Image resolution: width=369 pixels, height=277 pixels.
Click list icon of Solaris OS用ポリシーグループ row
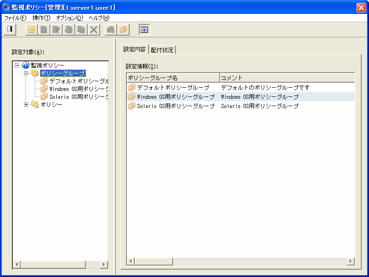point(131,106)
